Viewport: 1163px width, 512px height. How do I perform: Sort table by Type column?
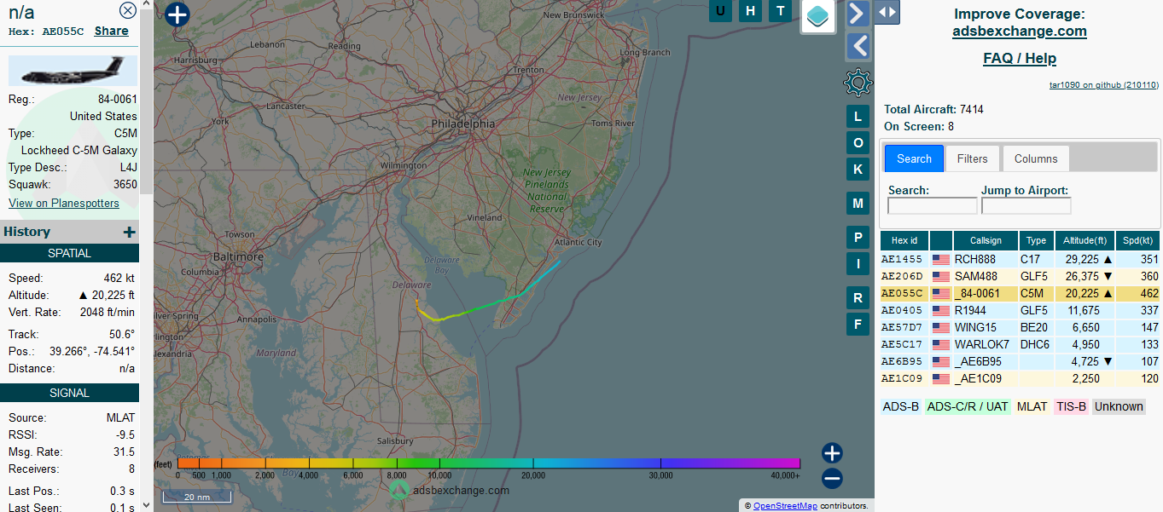1036,241
